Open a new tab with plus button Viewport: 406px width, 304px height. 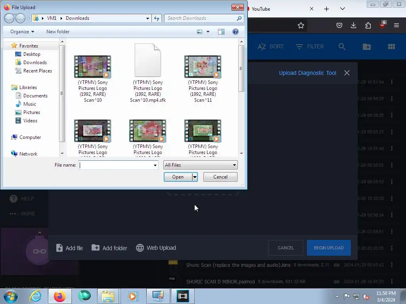coord(327,9)
